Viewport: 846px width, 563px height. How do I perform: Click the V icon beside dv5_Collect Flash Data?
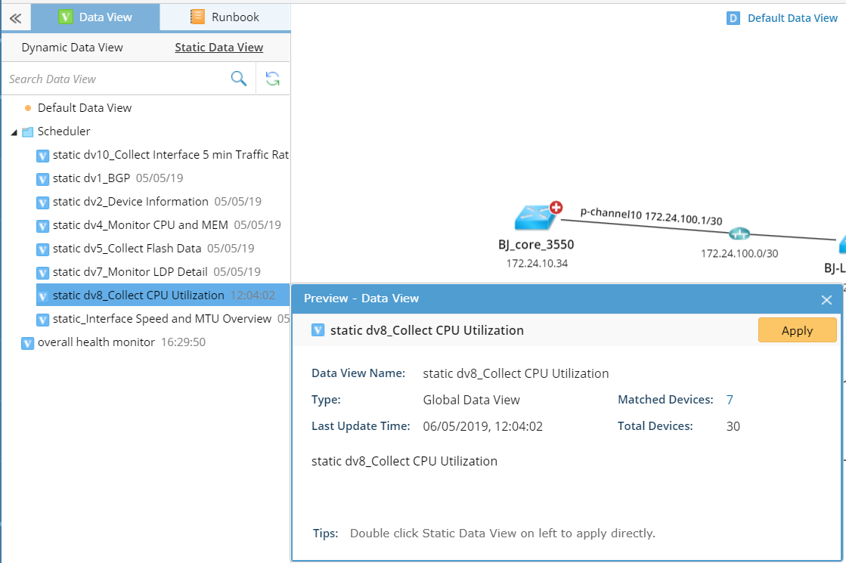[x=42, y=249]
